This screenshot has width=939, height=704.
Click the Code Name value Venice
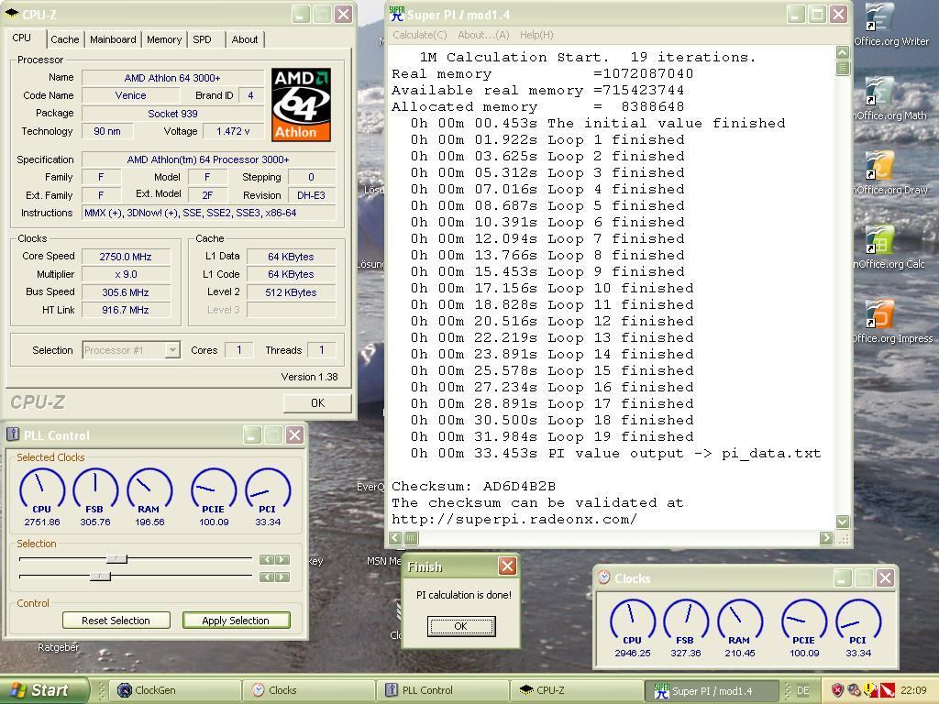pyautogui.click(x=130, y=95)
